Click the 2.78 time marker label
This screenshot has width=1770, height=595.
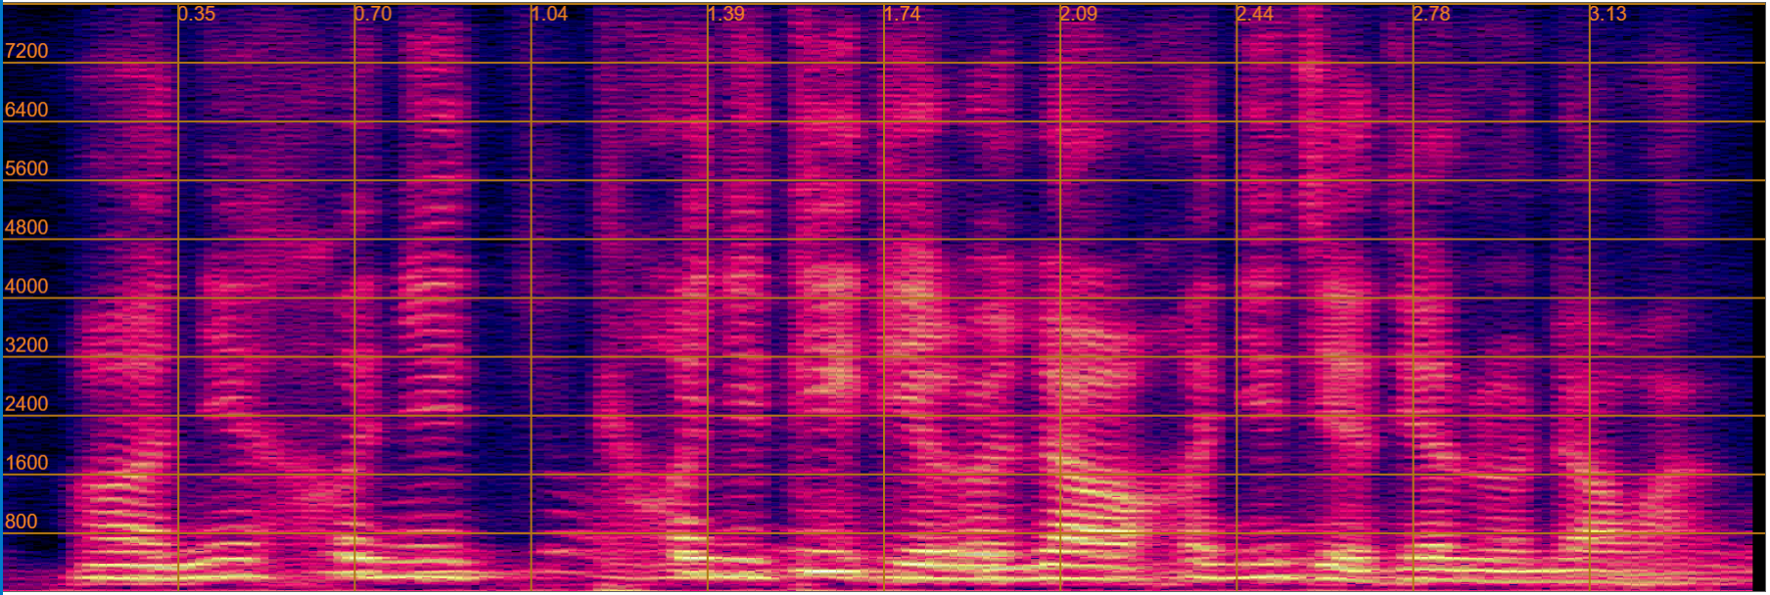[1431, 14]
